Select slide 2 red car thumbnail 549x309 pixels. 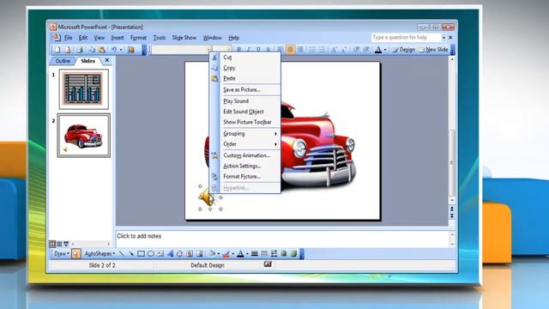(x=84, y=136)
